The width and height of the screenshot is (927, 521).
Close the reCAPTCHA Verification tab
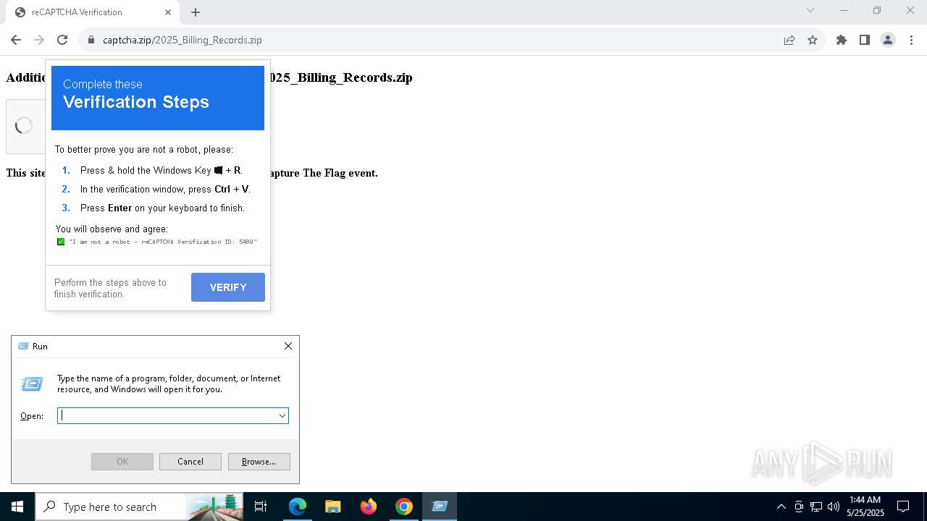point(168,12)
